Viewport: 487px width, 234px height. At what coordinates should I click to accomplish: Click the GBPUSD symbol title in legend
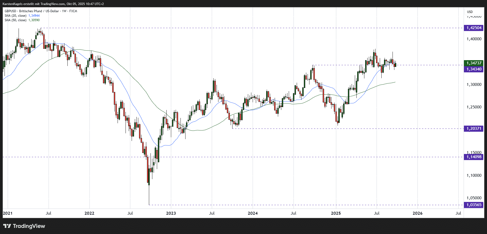point(10,11)
